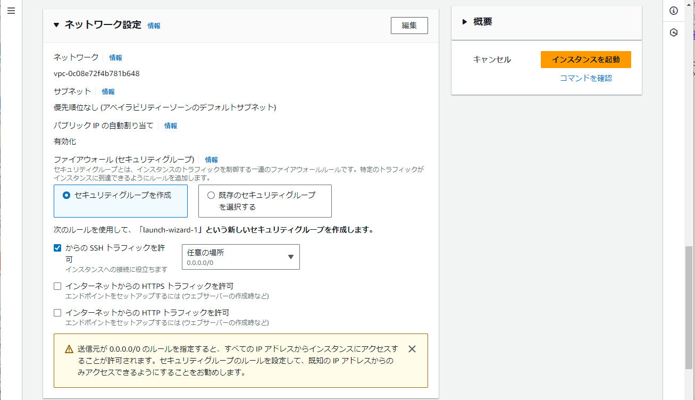Click the vertical page scrollbar
This screenshot has width=695, height=400.
[689, 307]
